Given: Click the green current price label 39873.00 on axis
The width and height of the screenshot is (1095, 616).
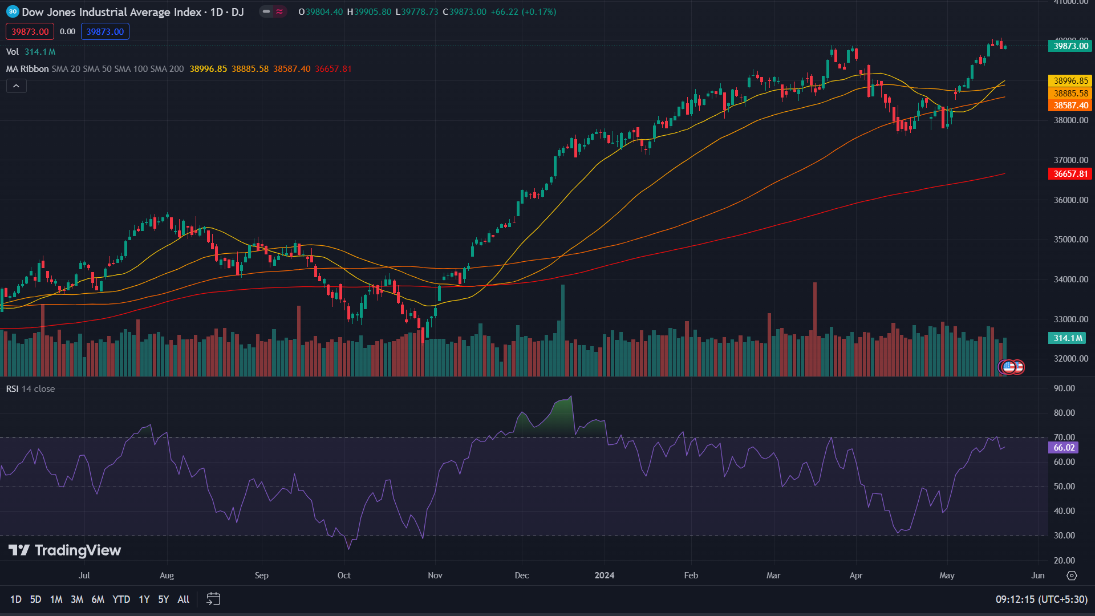Looking at the screenshot, I should (x=1070, y=46).
